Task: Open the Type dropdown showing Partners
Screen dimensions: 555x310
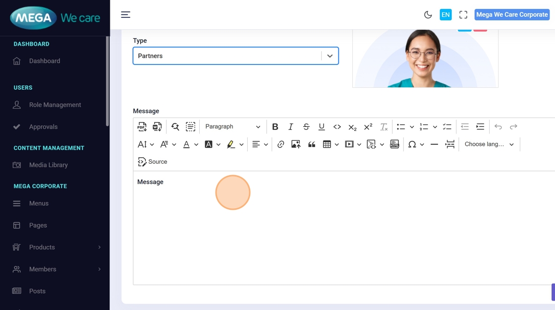Action: point(235,56)
